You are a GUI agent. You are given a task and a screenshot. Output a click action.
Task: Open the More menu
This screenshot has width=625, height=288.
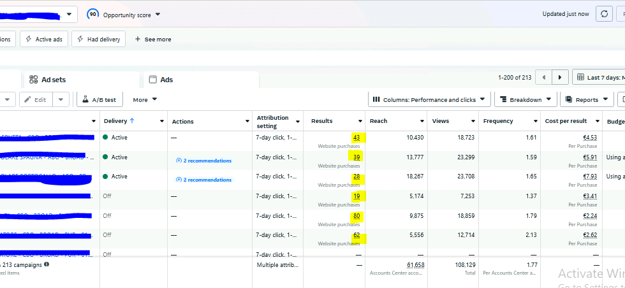(145, 99)
